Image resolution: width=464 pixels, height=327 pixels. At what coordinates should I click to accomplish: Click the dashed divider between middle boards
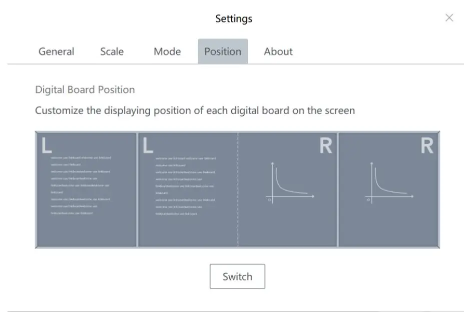coord(238,188)
